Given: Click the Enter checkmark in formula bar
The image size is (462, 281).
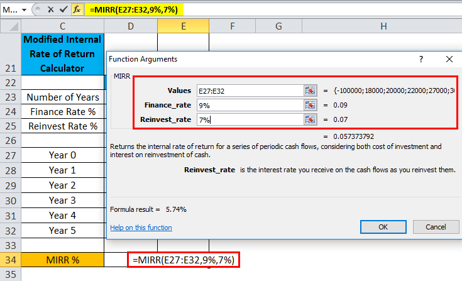Looking at the screenshot, I should click(63, 9).
